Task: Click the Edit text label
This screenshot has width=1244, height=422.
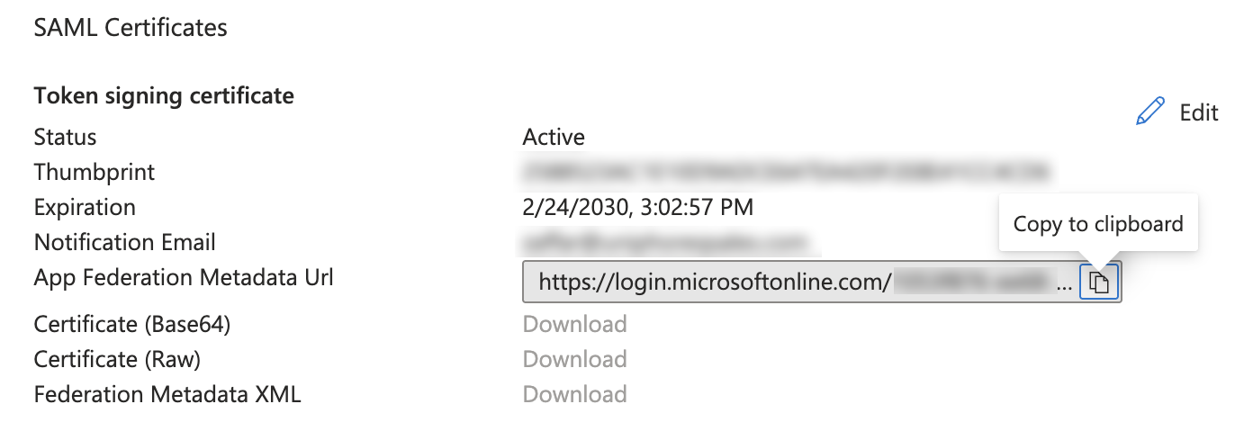Action: coord(1199,112)
